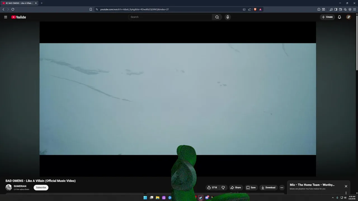Click the share page icon in address bar
Image resolution: width=358 pixels, height=201 pixels.
click(249, 9)
